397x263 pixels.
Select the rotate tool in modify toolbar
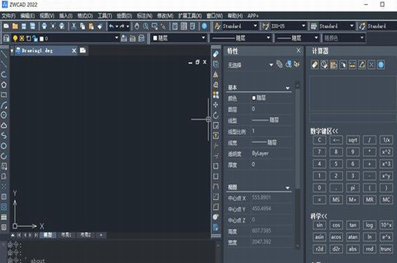[x=216, y=115]
